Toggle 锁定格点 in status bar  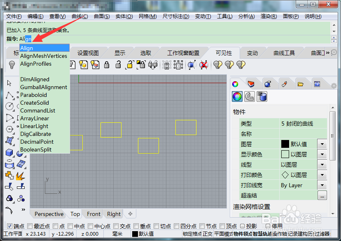click(x=192, y=234)
